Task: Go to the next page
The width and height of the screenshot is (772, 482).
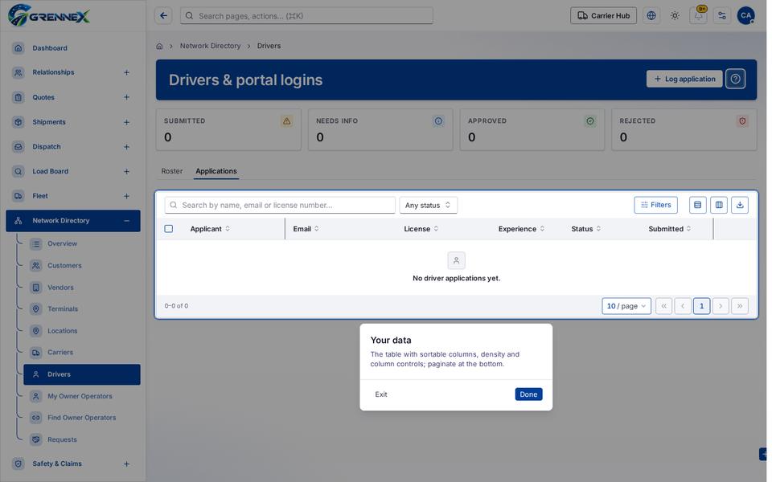Action: click(721, 306)
